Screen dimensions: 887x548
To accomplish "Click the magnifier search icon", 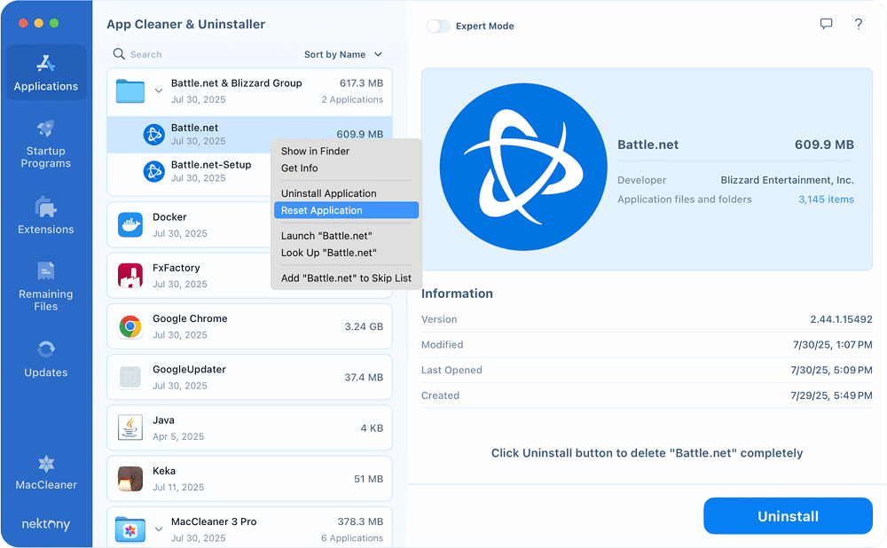I will [119, 54].
